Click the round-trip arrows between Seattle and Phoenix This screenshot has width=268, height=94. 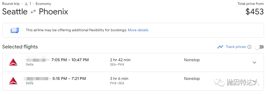pos(33,12)
